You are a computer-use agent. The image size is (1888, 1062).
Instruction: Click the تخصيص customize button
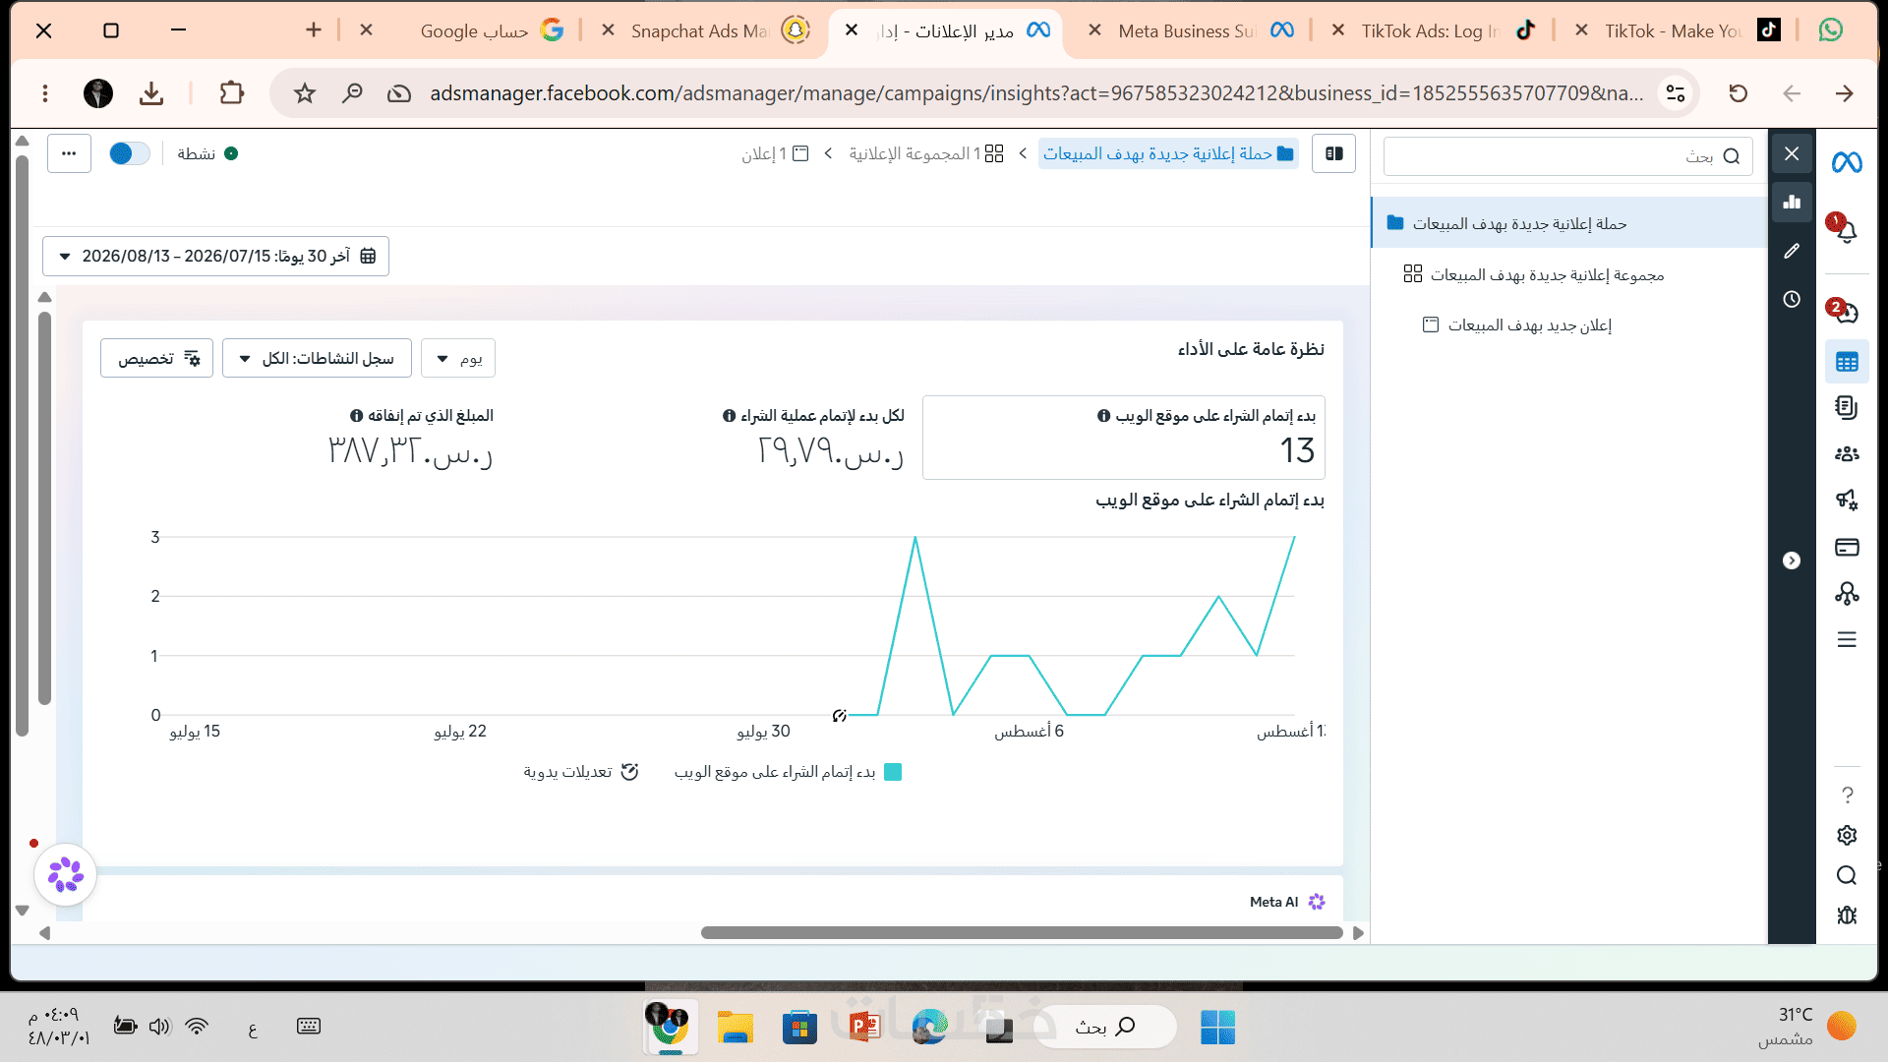click(x=156, y=359)
